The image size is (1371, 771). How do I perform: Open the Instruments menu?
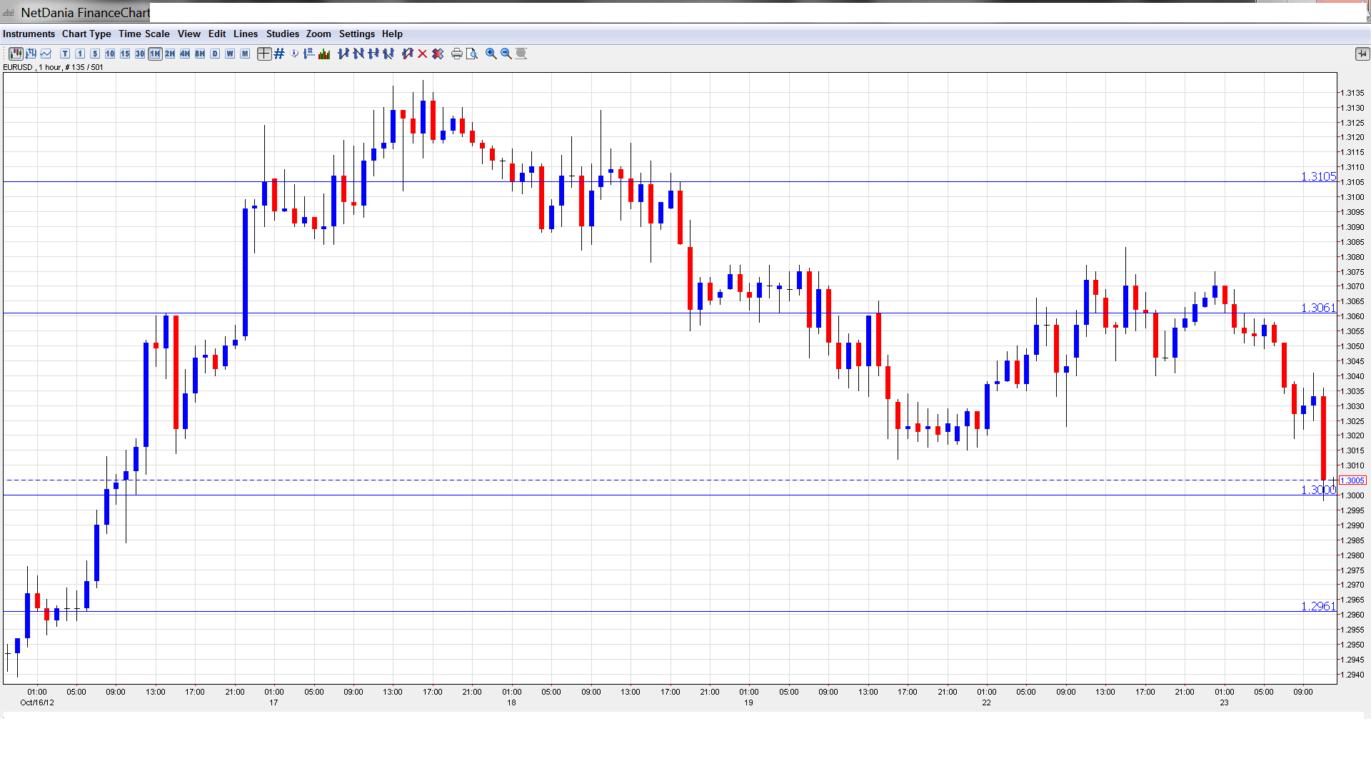[x=29, y=34]
